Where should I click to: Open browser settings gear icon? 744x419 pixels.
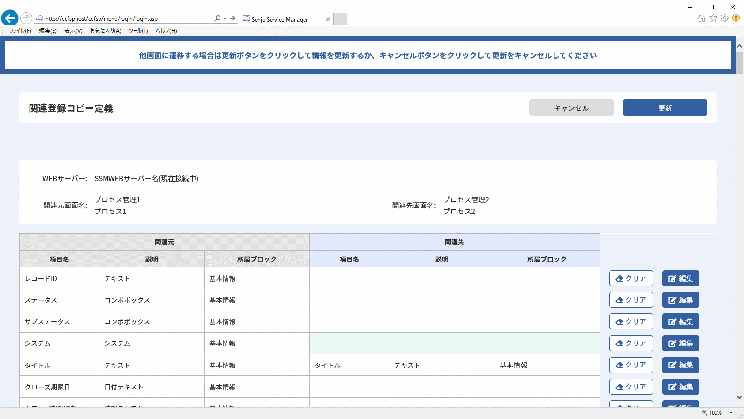725,18
